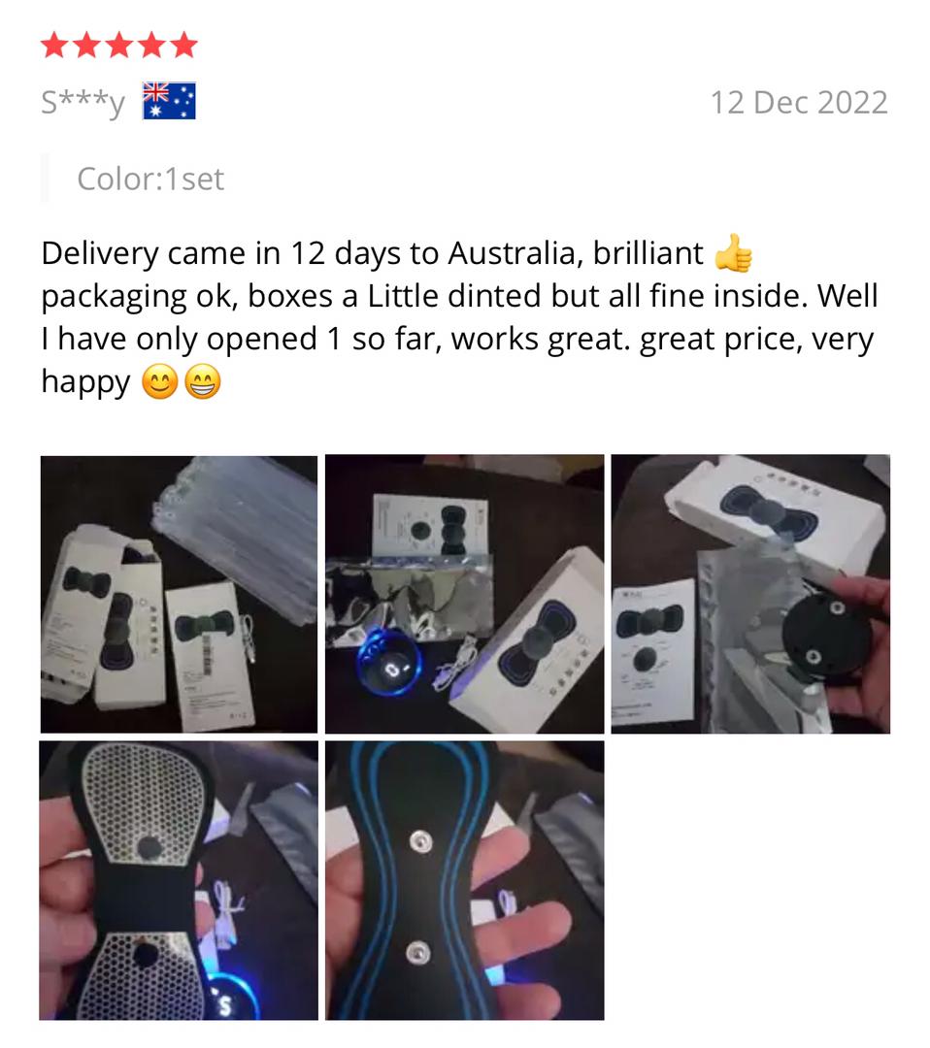Click the grinning face emoji
The width and height of the screenshot is (930, 1048).
click(x=203, y=382)
